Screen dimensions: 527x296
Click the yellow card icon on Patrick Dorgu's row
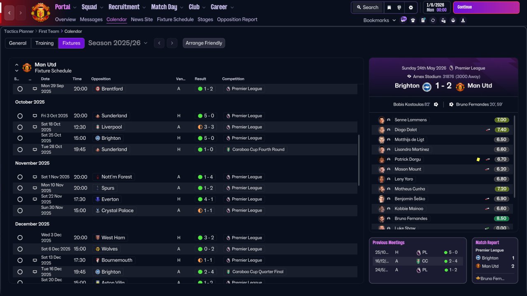478,160
